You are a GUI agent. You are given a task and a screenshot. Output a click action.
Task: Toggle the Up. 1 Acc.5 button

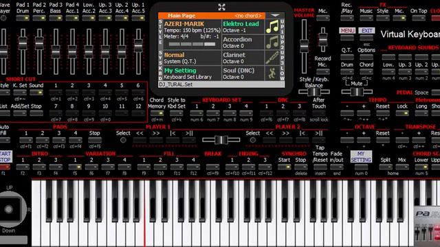tap(138, 19)
